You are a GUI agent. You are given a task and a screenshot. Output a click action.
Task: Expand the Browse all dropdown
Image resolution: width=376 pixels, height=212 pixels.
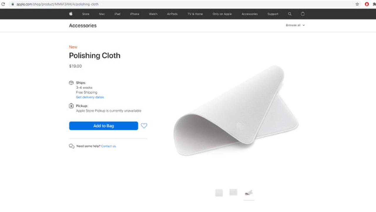click(x=295, y=25)
